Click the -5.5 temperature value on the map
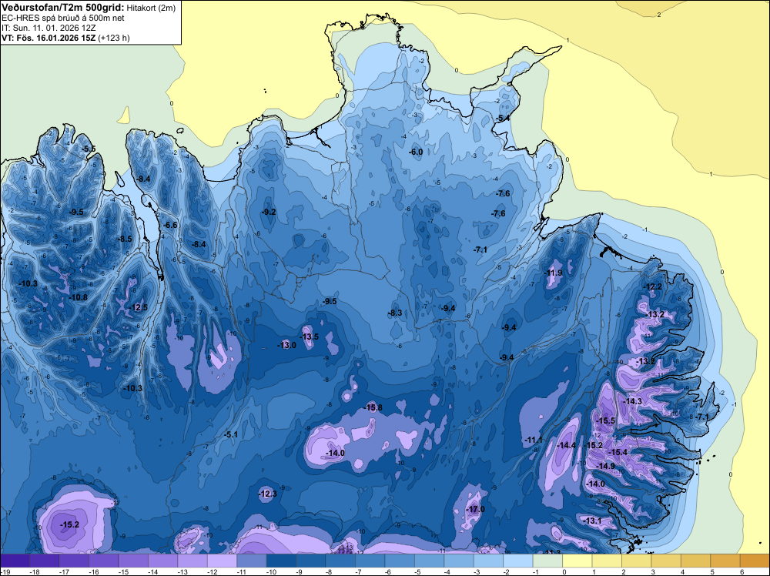 click(89, 149)
